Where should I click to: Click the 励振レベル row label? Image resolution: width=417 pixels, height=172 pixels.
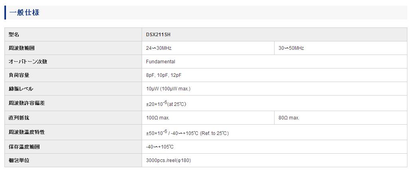[x=21, y=89]
